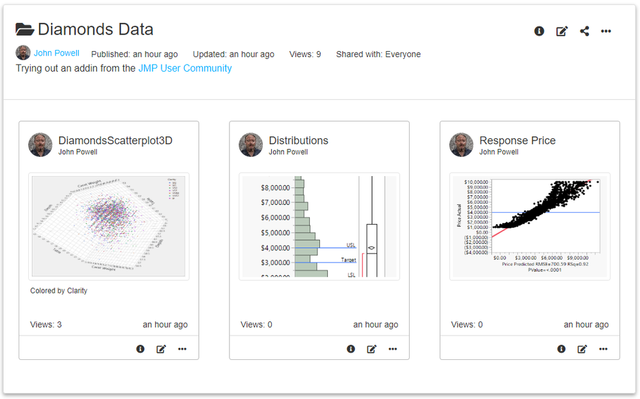The height and width of the screenshot is (399, 640).
Task: Open more options on DiamondsScatterplot3D card
Action: pyautogui.click(x=182, y=349)
